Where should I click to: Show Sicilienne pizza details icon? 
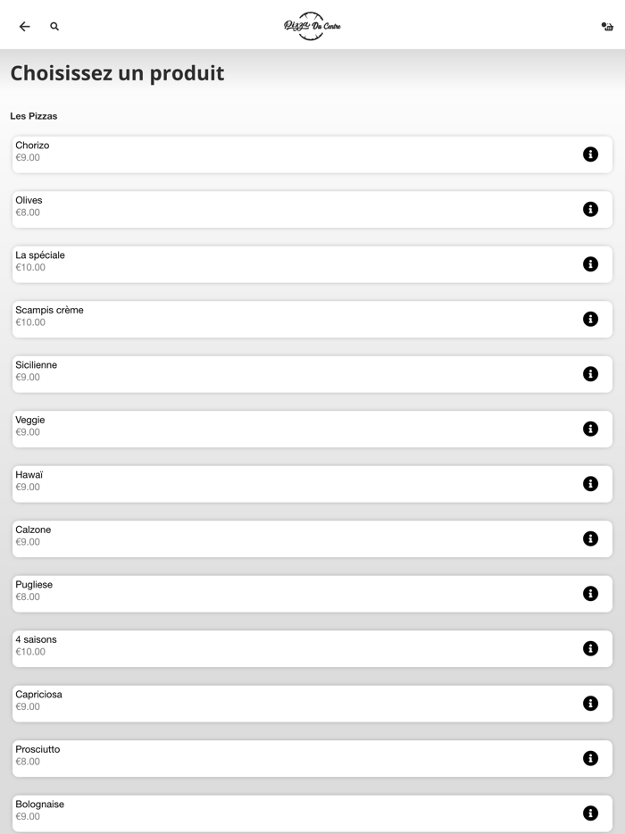coord(590,374)
